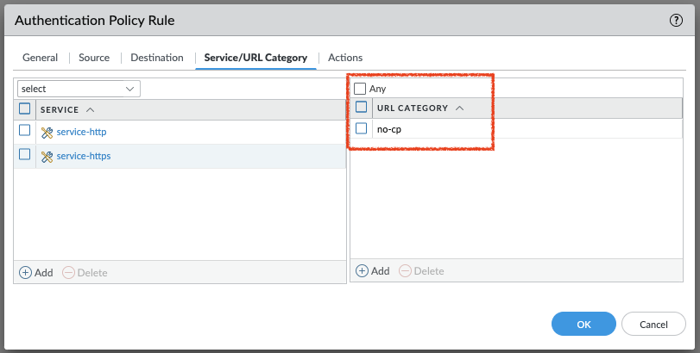Click the service-https tool icon
The width and height of the screenshot is (700, 353).
(x=47, y=156)
